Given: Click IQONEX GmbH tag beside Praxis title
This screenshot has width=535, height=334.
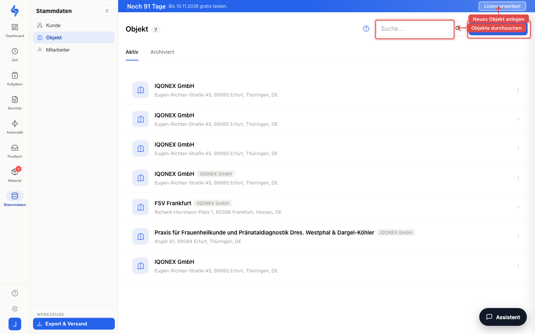Looking at the screenshot, I should (396, 233).
